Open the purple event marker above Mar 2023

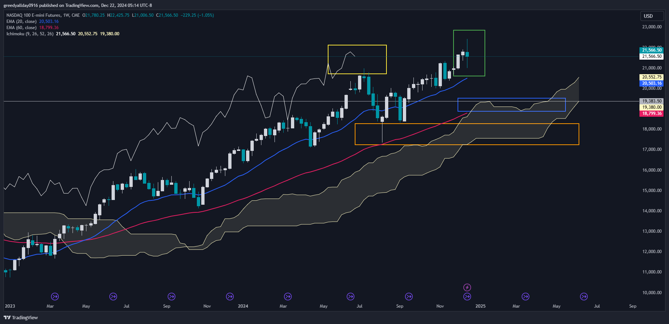pos(55,297)
